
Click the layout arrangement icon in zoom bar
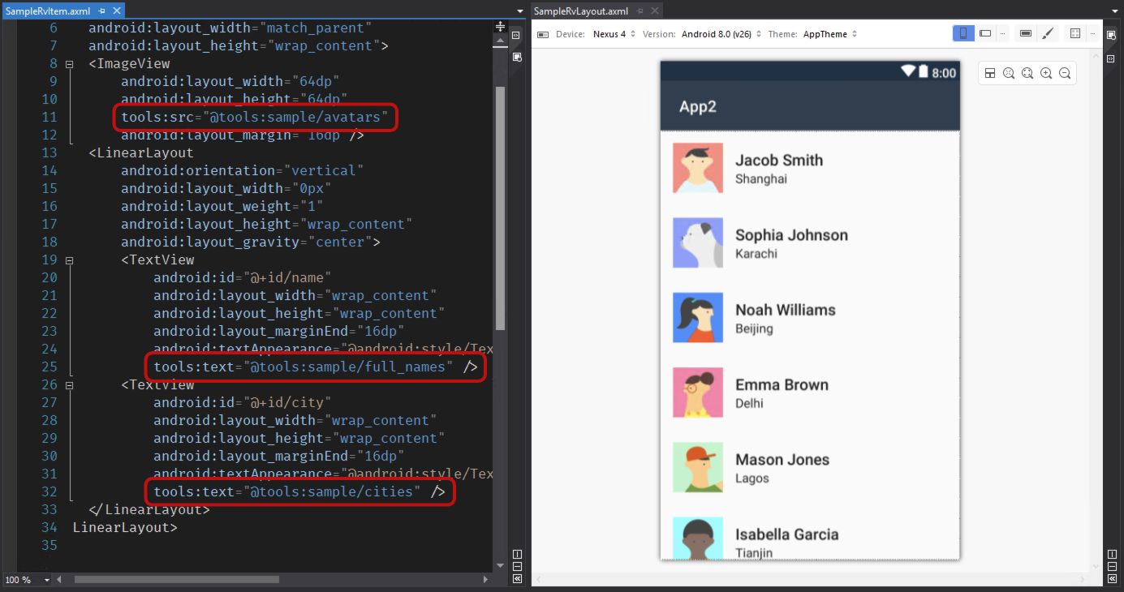coord(990,73)
